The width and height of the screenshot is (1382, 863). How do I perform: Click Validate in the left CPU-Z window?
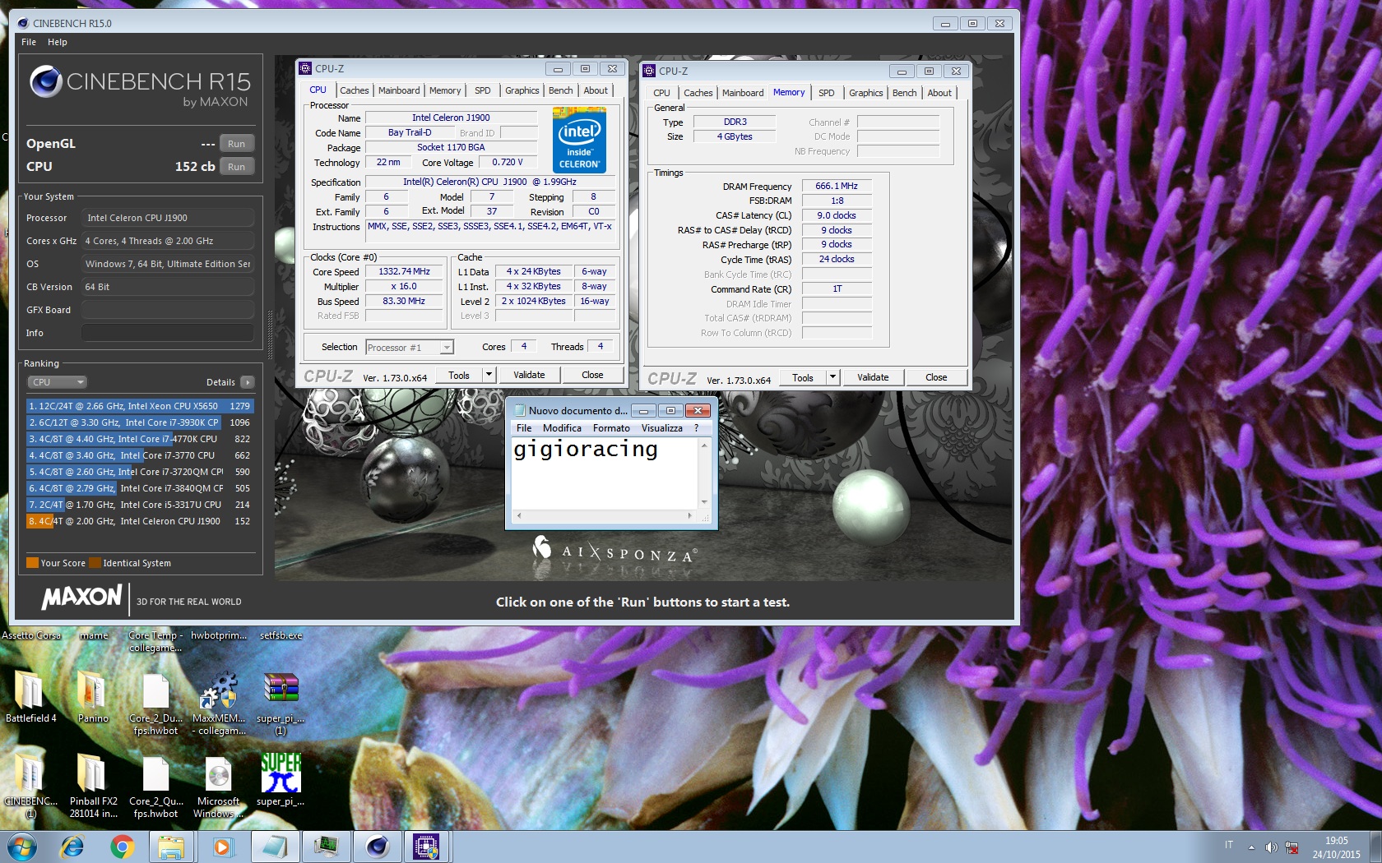tap(529, 375)
